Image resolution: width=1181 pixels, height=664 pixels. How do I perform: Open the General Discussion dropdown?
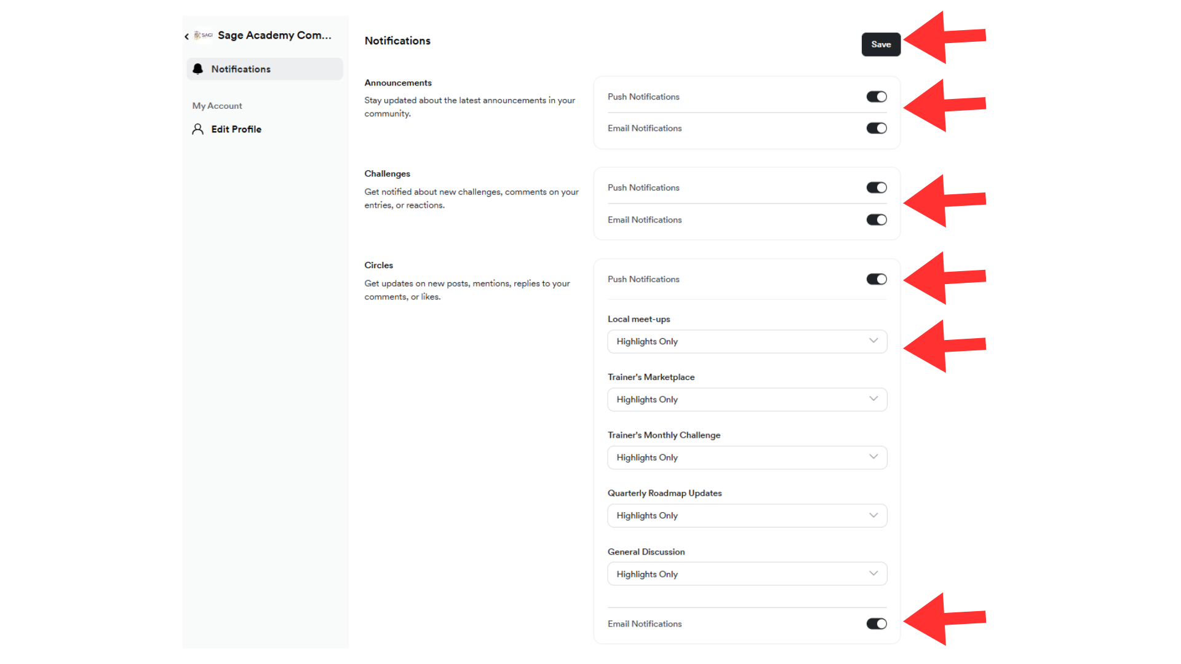[x=747, y=574]
